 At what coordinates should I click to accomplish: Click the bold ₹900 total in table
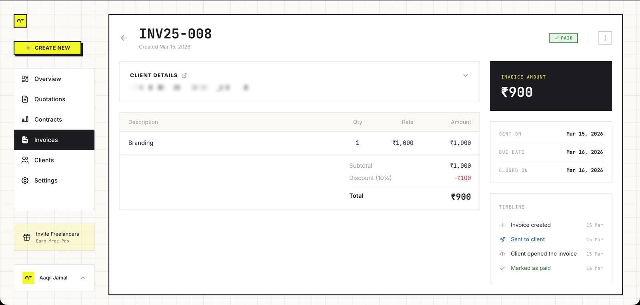click(461, 197)
